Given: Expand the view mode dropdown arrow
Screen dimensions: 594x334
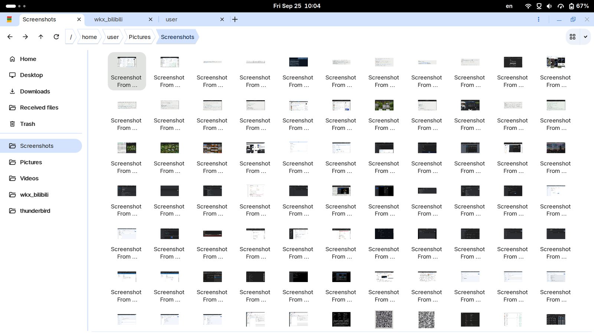Looking at the screenshot, I should tap(585, 37).
